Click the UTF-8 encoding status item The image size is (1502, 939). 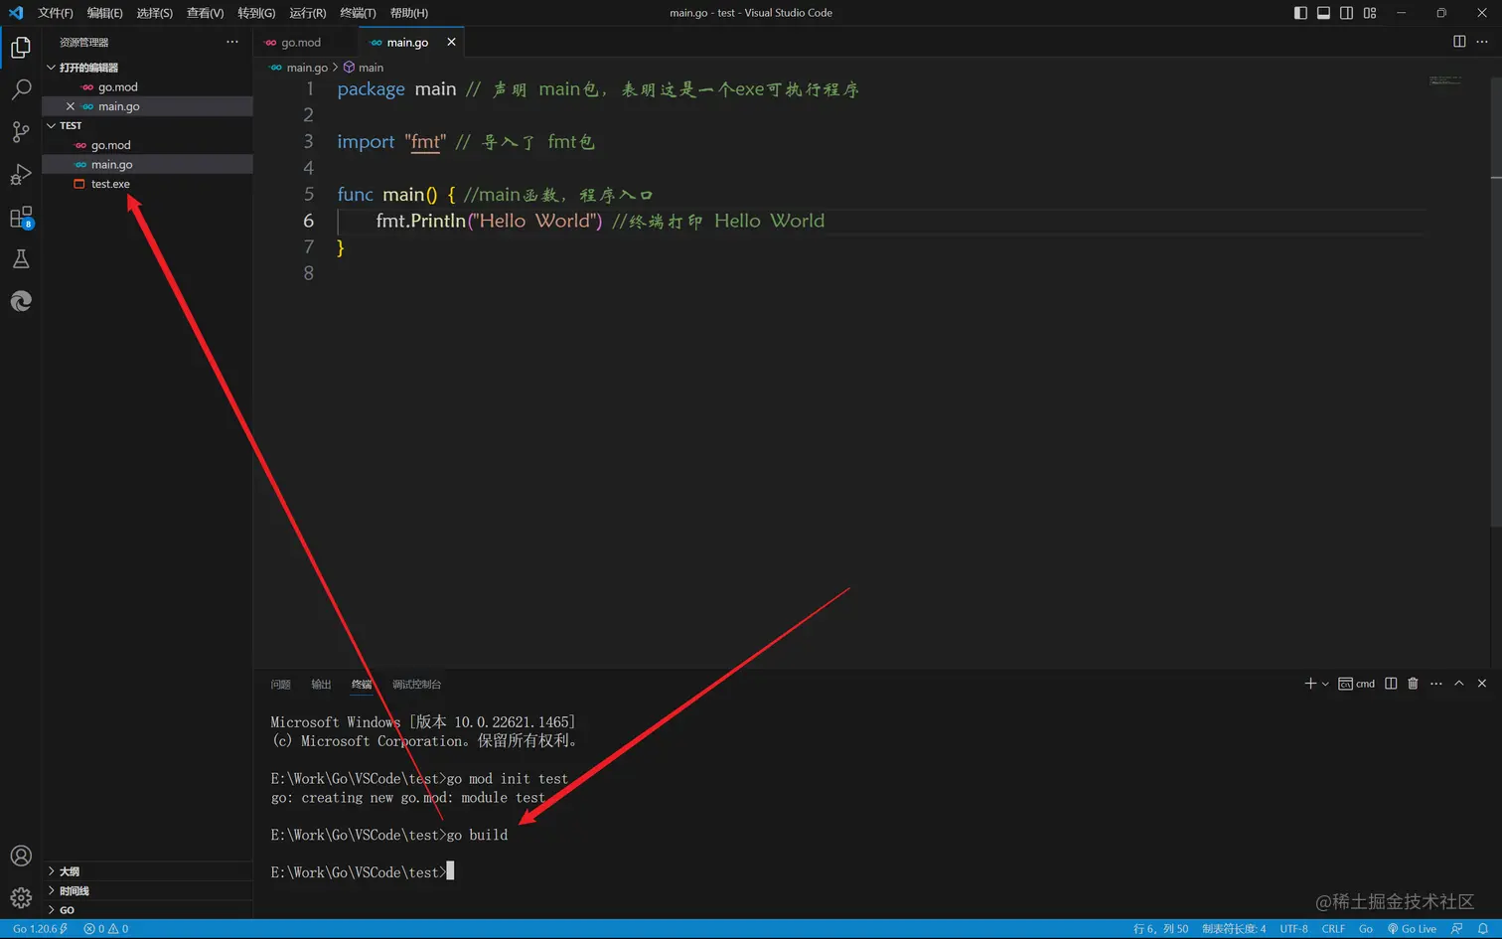point(1293,929)
